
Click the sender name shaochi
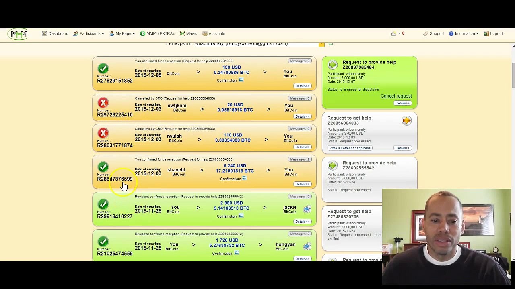(176, 170)
